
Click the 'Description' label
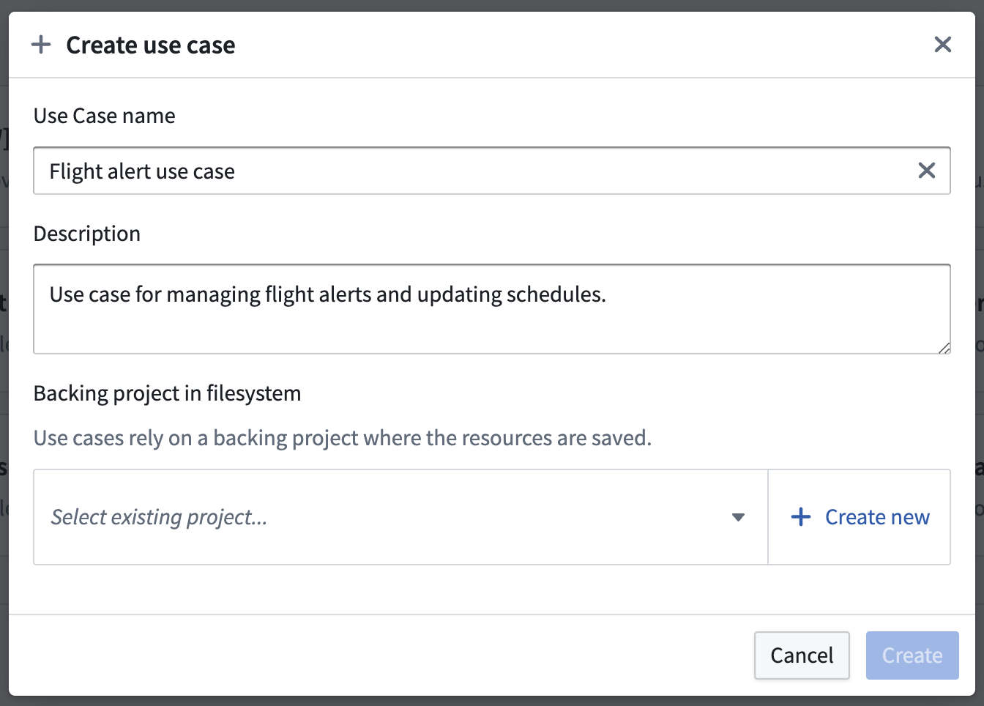(x=87, y=234)
